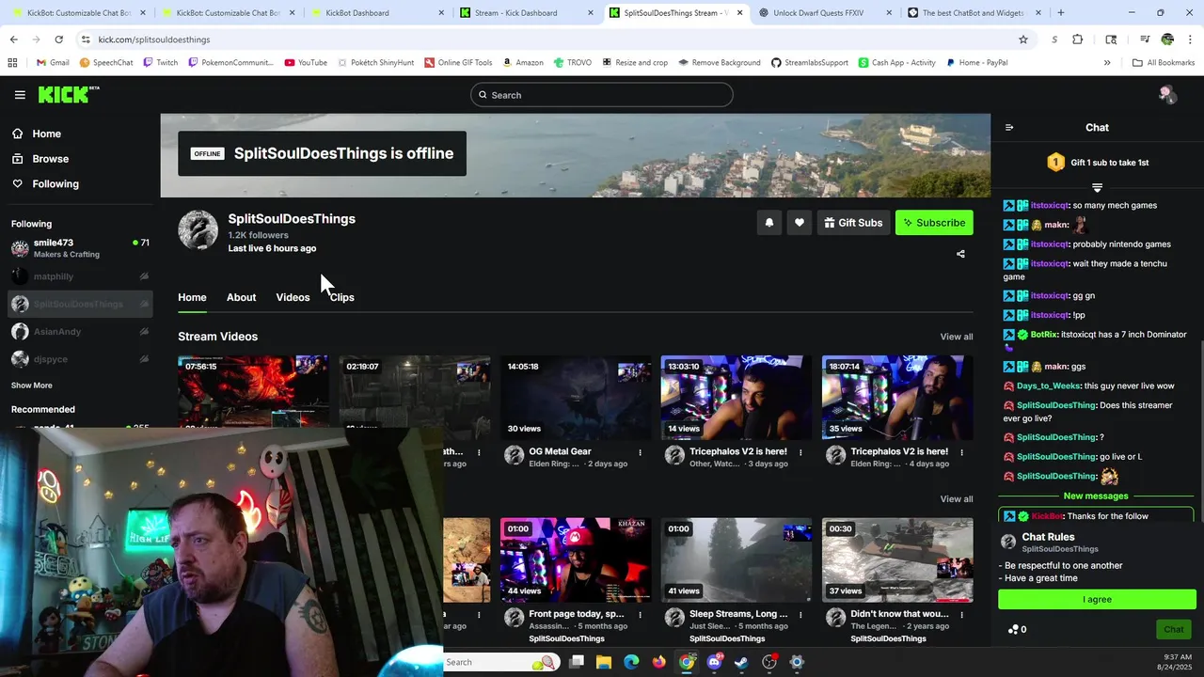The width and height of the screenshot is (1204, 677).
Task: Open Microsoft Edge from the taskbar
Action: 631,662
